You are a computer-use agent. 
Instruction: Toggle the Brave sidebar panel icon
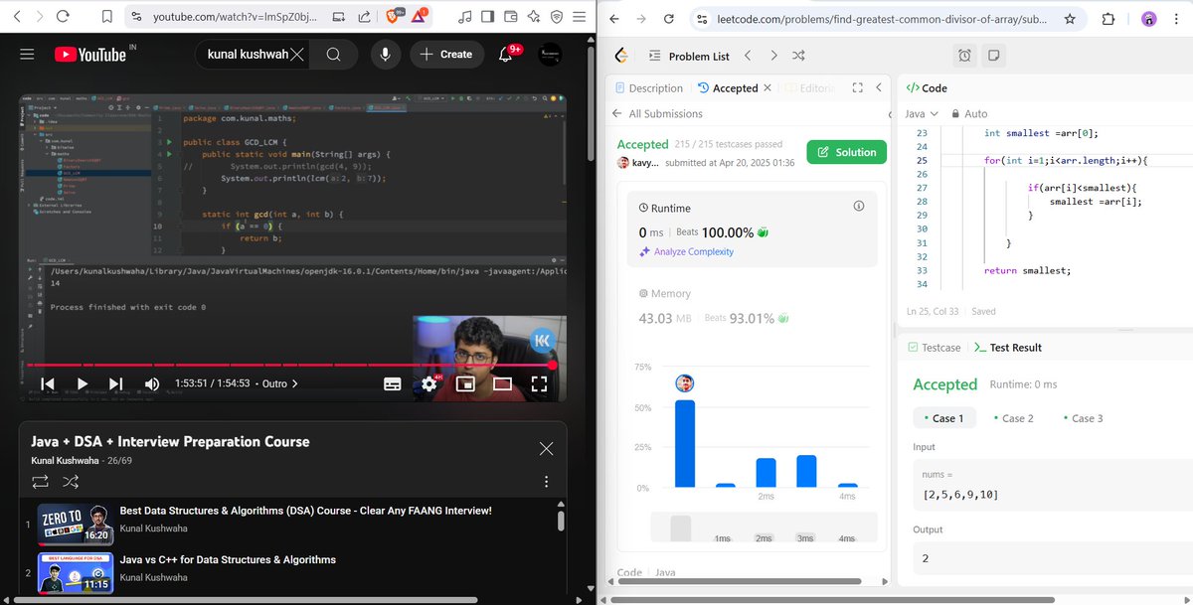click(487, 17)
